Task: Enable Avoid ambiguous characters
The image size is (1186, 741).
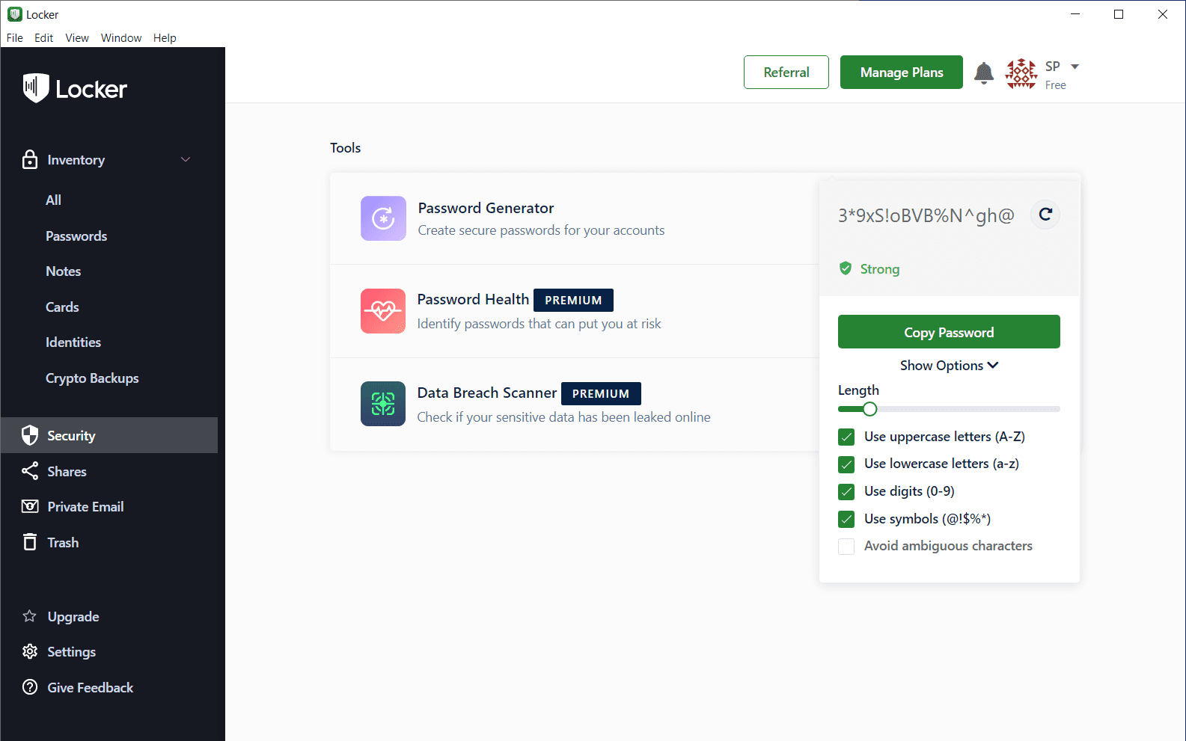Action: click(x=846, y=547)
